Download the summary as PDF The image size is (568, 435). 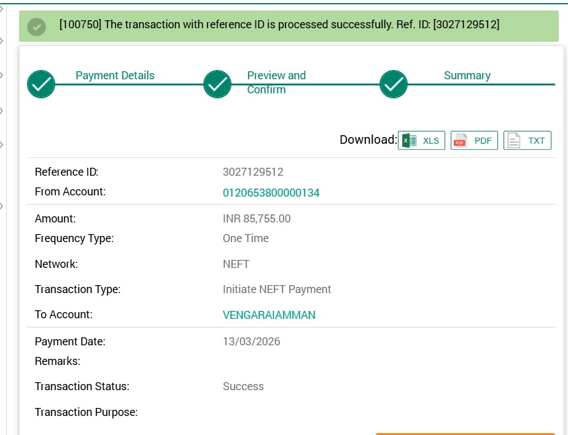point(474,141)
